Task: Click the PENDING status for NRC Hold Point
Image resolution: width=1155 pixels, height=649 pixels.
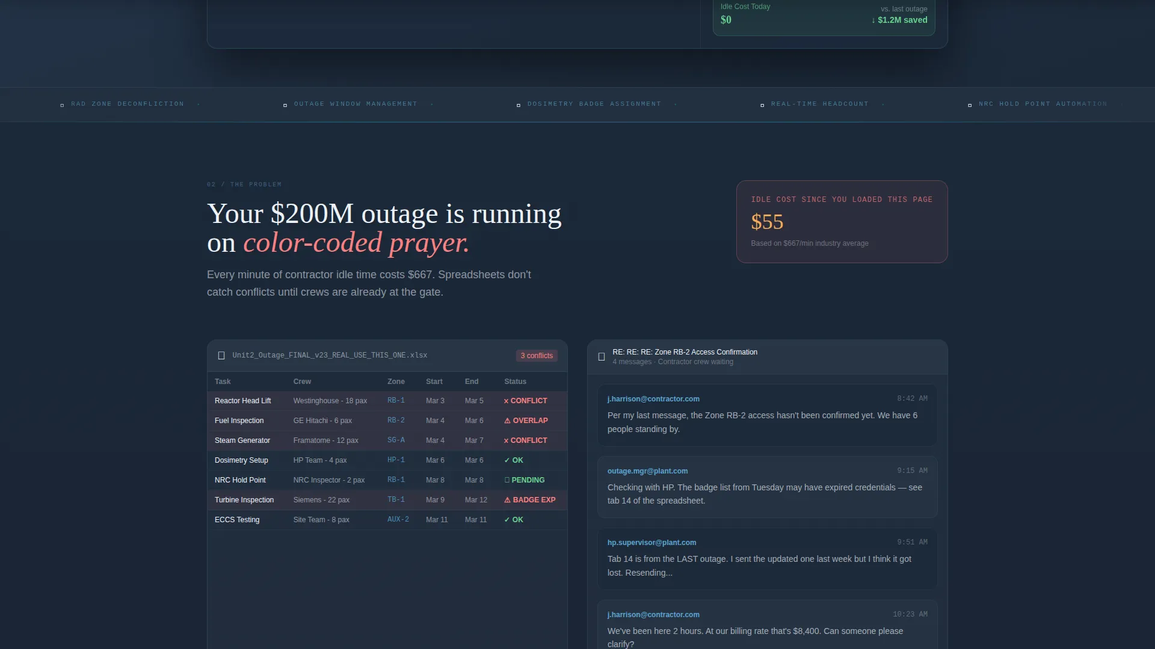Action: (524, 480)
